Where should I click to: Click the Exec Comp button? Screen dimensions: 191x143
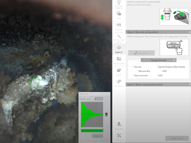(141, 53)
